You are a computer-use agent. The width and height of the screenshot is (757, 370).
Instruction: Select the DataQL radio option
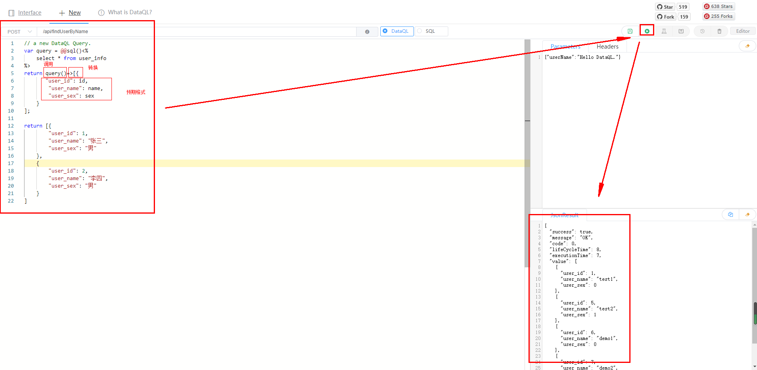(396, 31)
